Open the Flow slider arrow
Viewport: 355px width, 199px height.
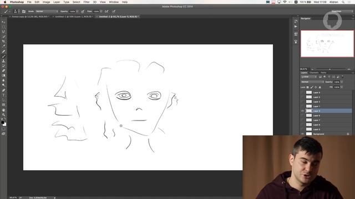tap(101, 11)
